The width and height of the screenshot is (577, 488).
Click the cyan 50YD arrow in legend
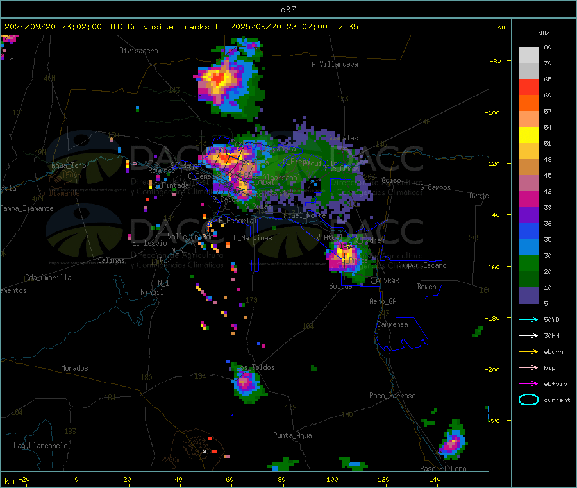[x=528, y=319]
